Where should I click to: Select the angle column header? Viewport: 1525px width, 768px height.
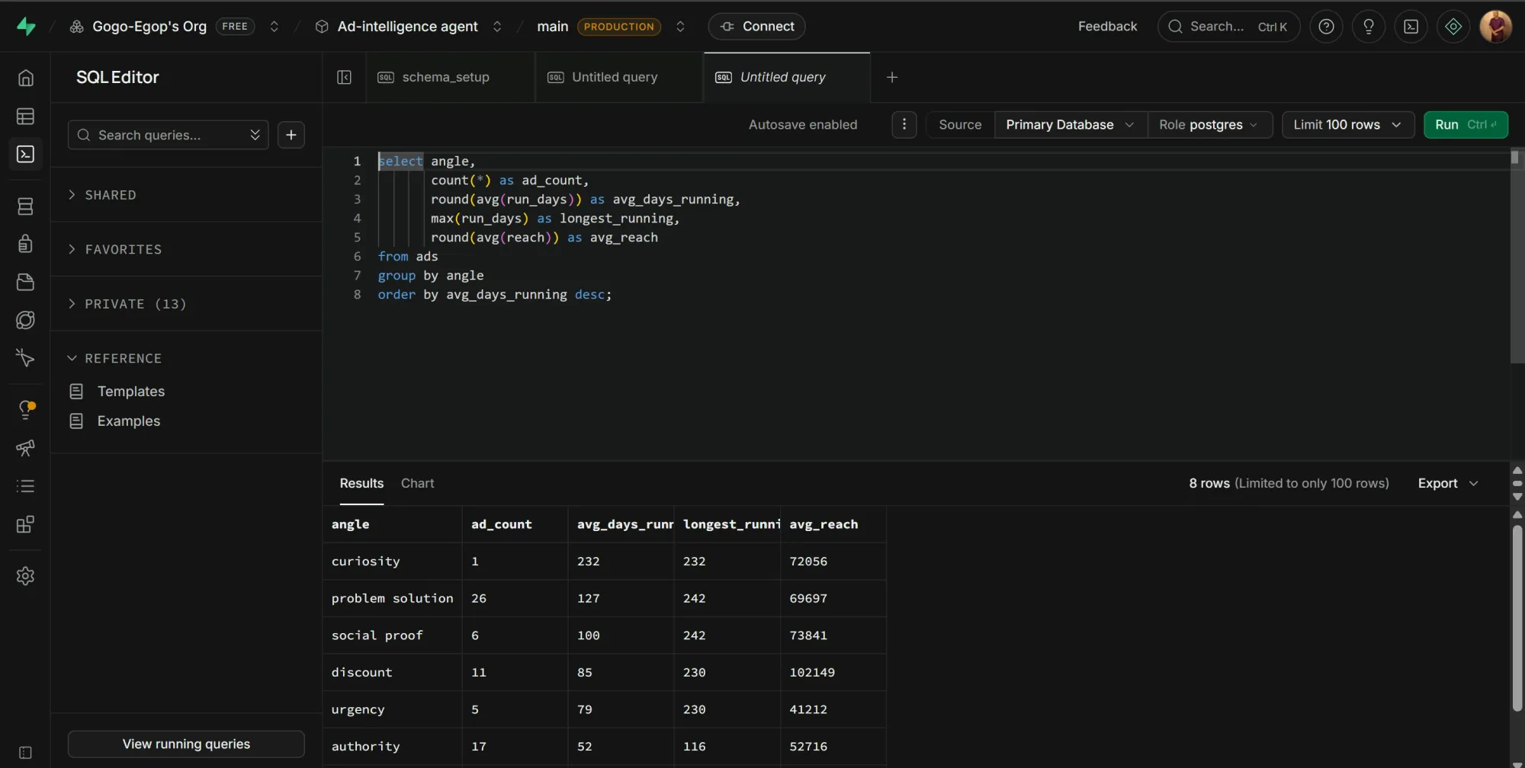pos(393,525)
